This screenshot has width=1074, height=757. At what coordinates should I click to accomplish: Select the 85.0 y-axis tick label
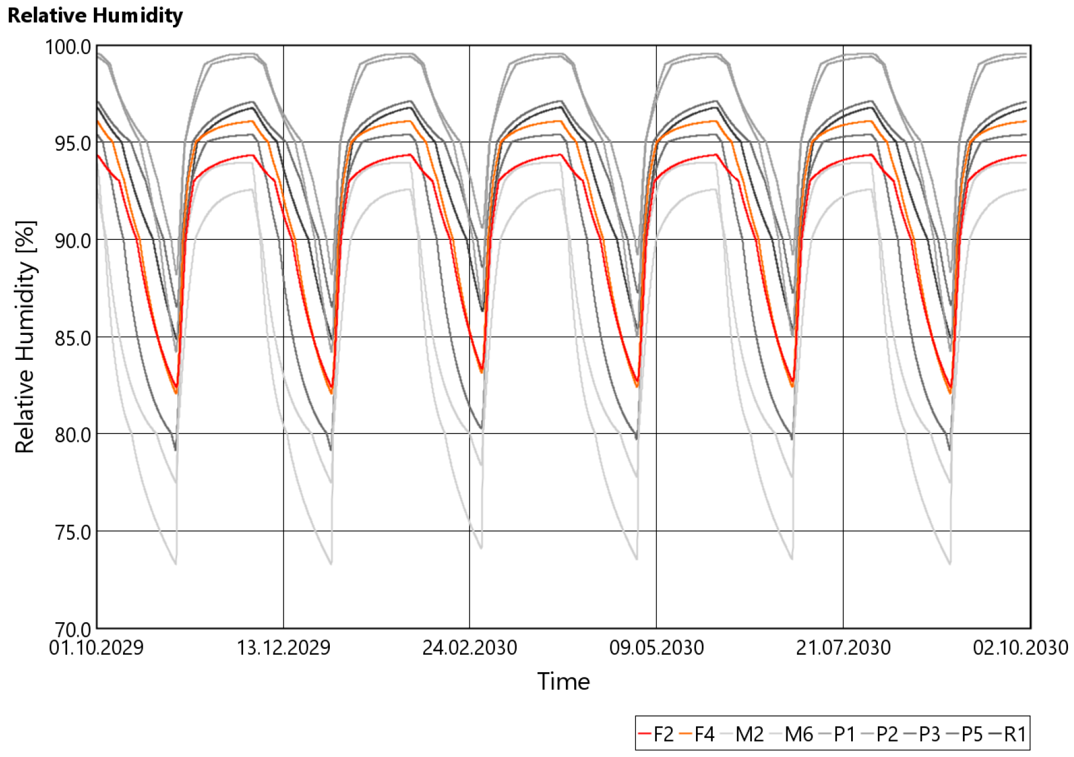tap(73, 338)
